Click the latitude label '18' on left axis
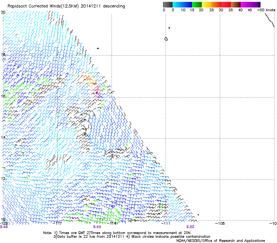This screenshot has width=277, height=243. (3, 54)
